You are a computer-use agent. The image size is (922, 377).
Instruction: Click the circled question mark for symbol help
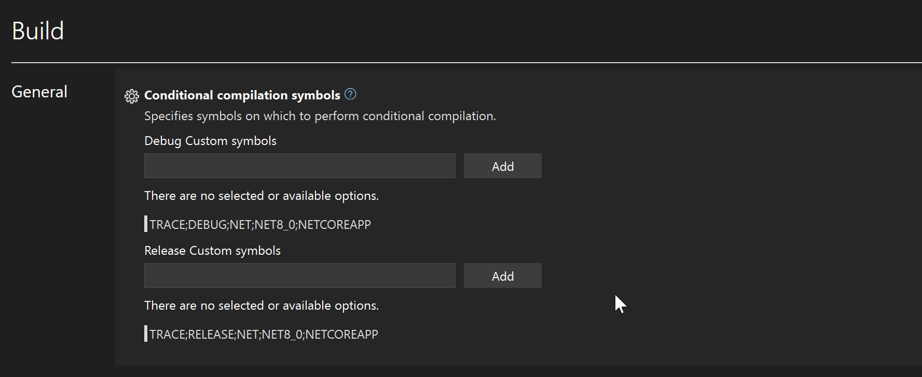[x=350, y=94]
